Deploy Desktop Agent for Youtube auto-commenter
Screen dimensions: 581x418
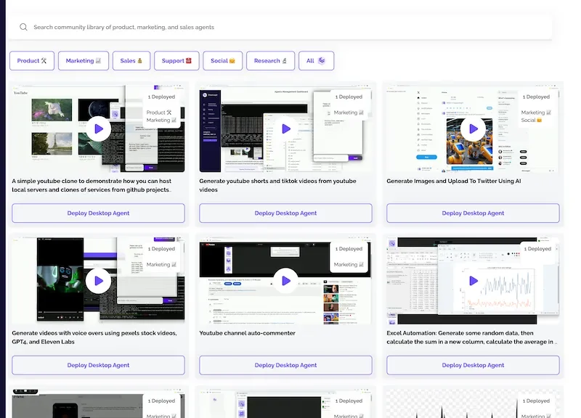[286, 366]
